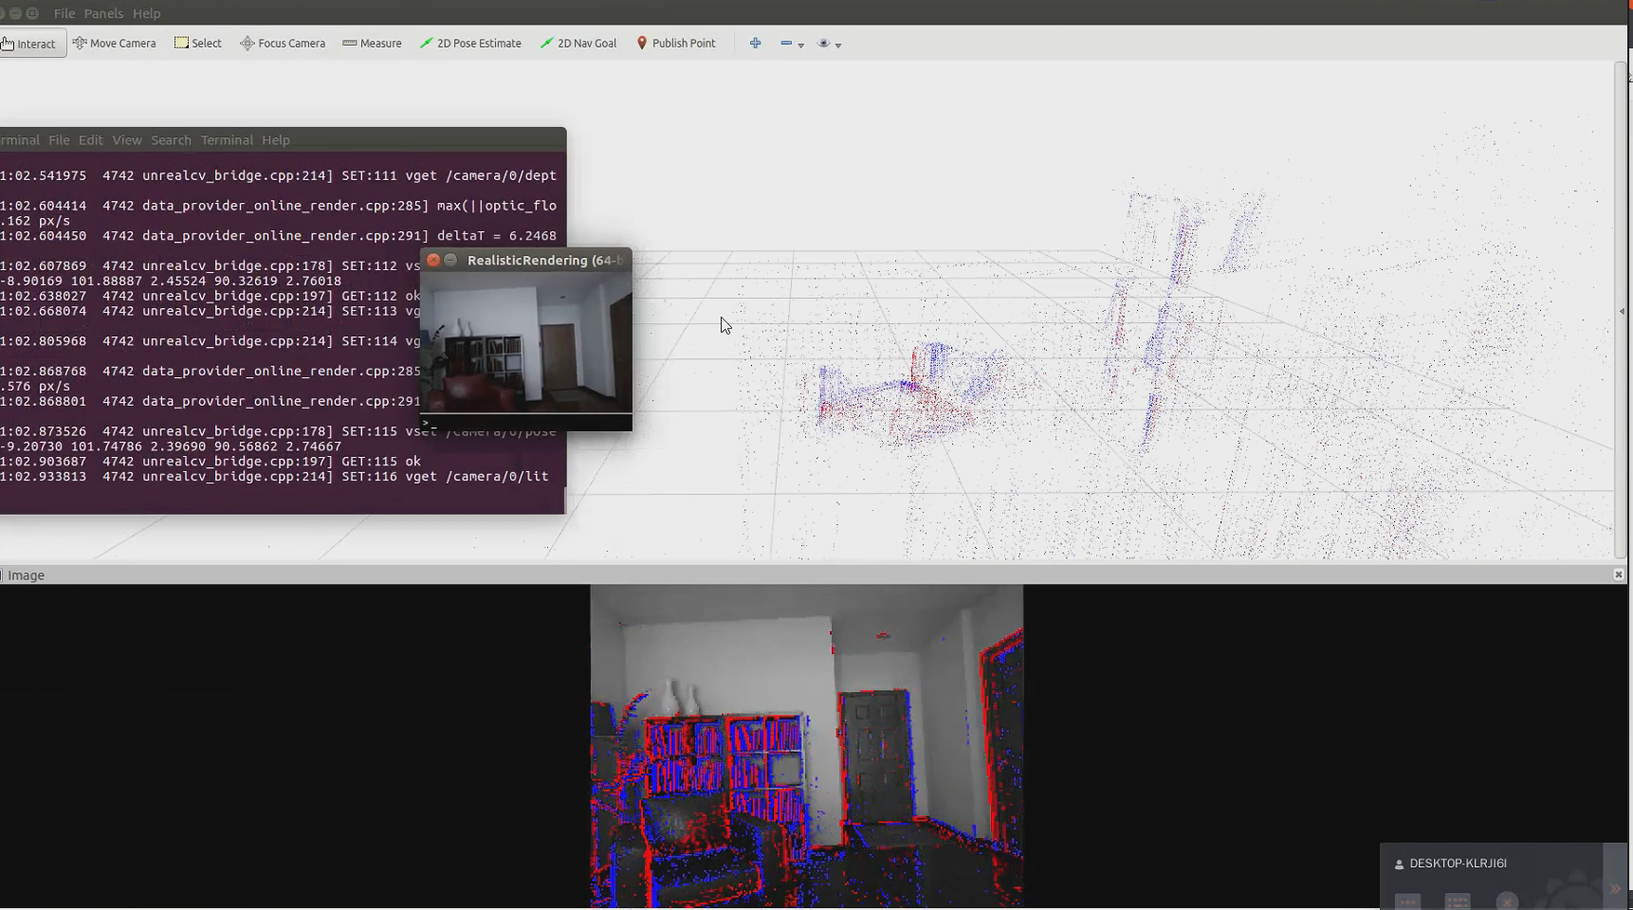Select the Interact tool
1633x910 pixels.
(31, 43)
